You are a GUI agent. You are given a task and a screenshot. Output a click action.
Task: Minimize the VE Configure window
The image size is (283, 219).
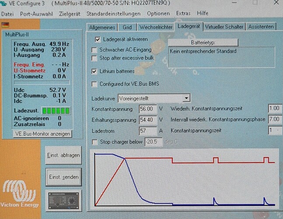234,3
